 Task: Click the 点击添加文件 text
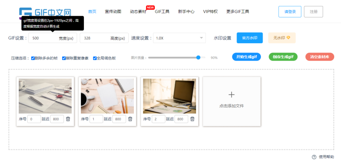(231, 106)
